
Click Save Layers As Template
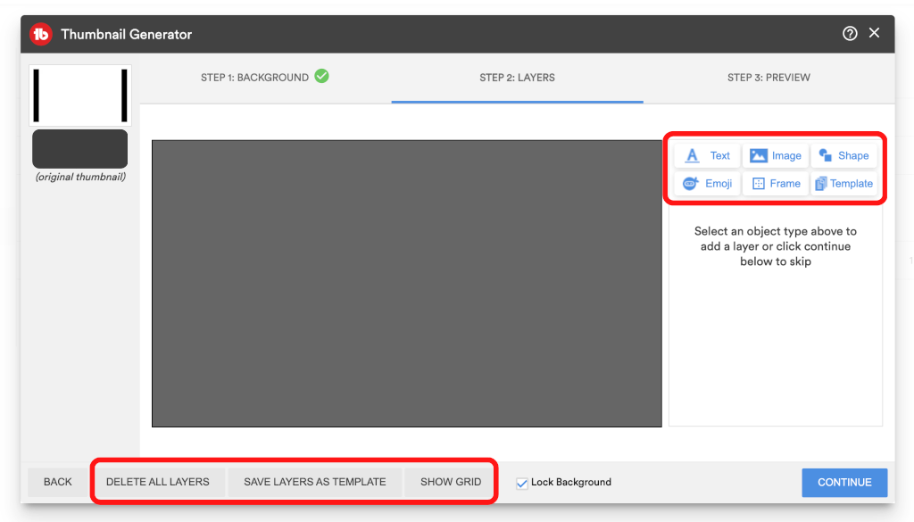(x=314, y=482)
